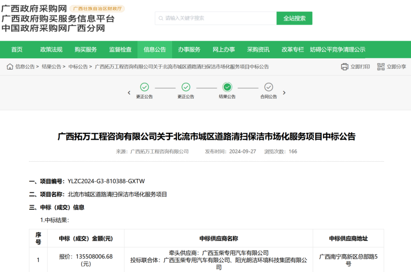This screenshot has height=272, width=411.
Task: Click the supplier name cell 广西玉柴专用汽车有限公司
Action: point(219,260)
